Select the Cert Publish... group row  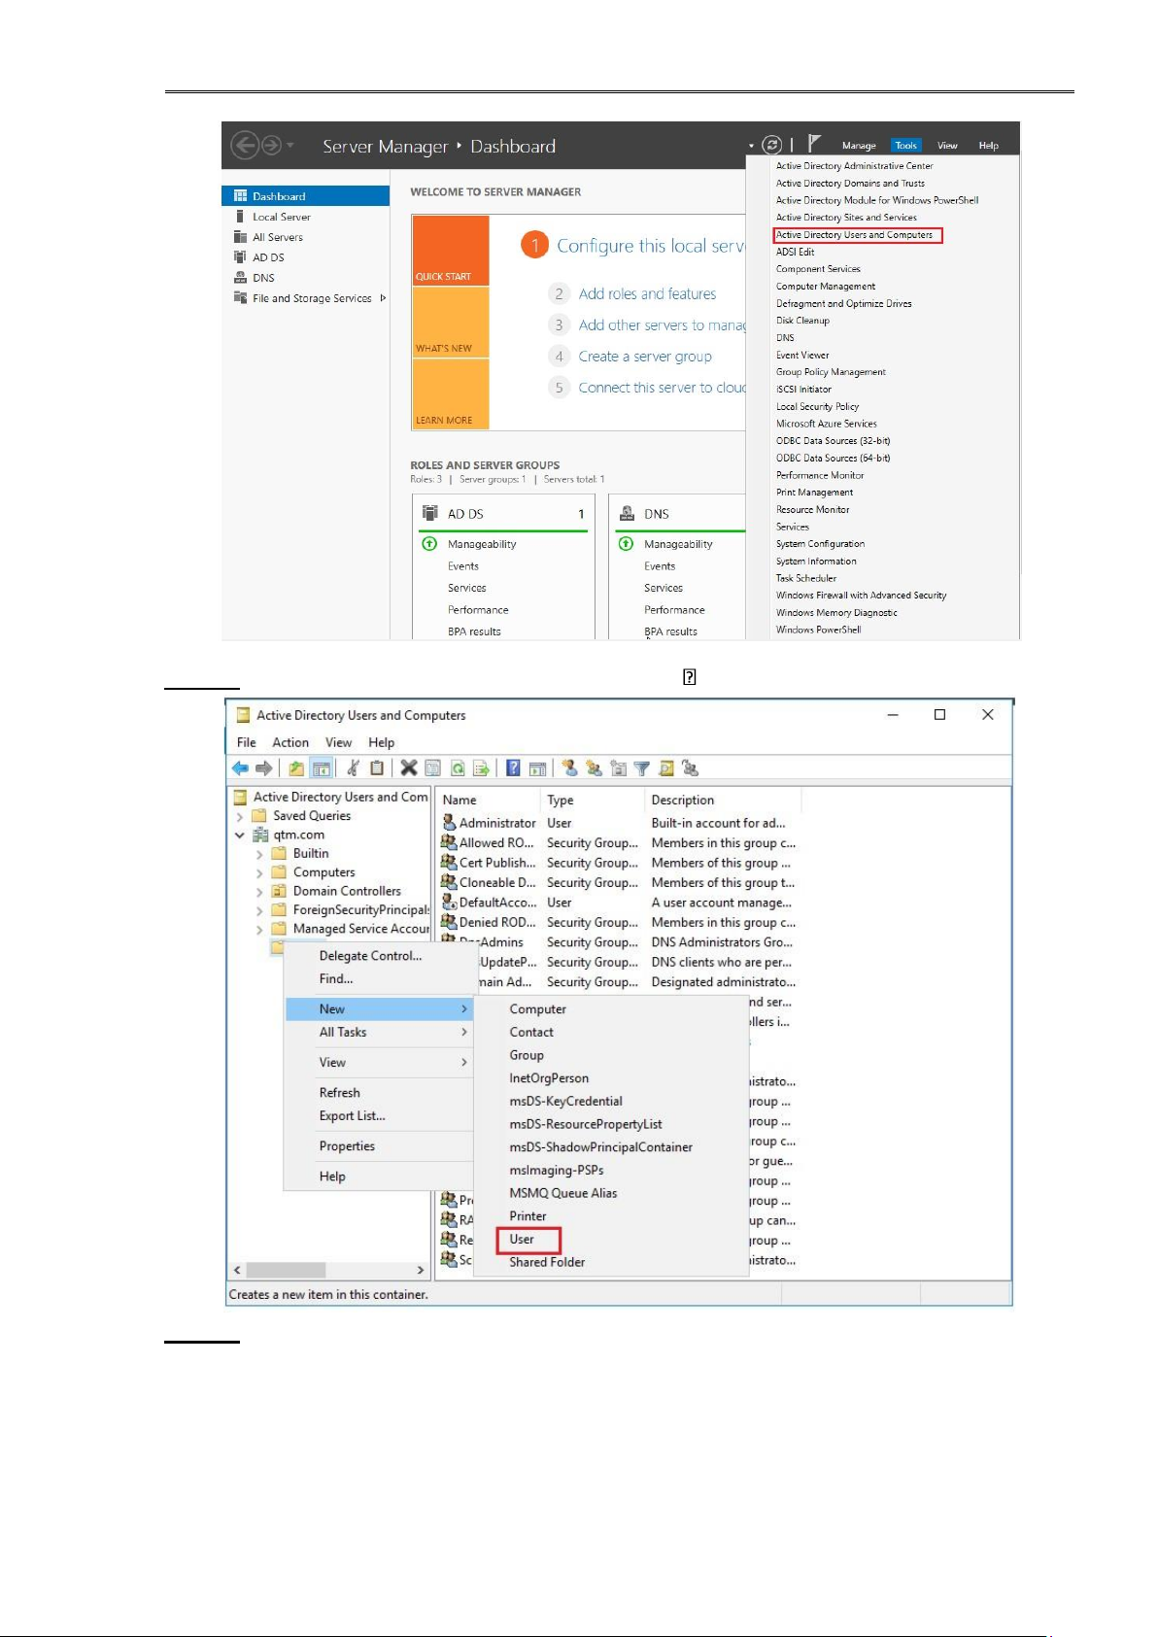click(x=619, y=863)
